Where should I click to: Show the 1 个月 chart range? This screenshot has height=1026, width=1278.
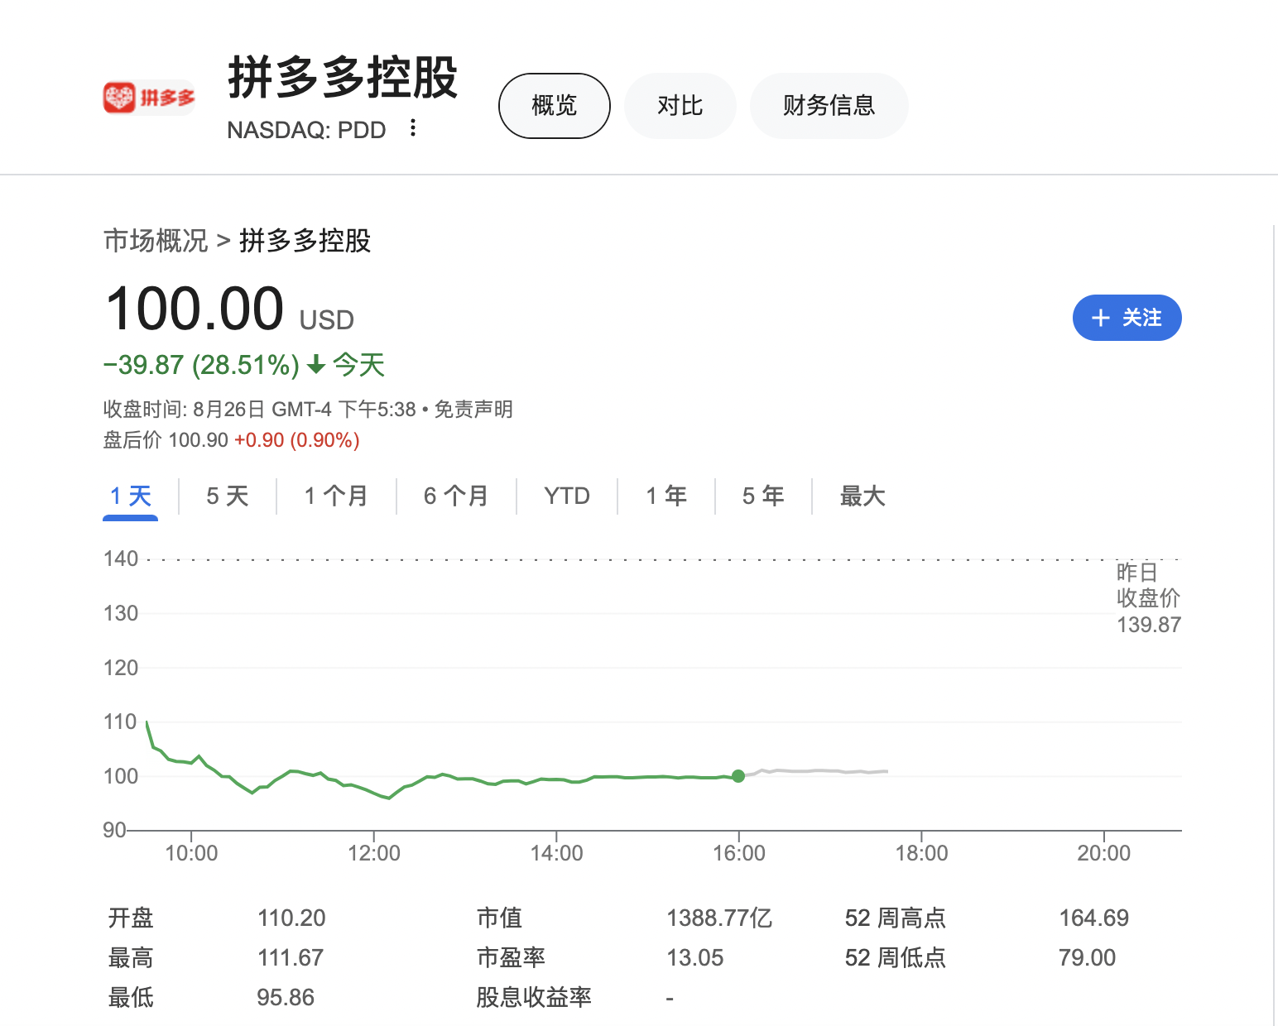click(x=336, y=496)
